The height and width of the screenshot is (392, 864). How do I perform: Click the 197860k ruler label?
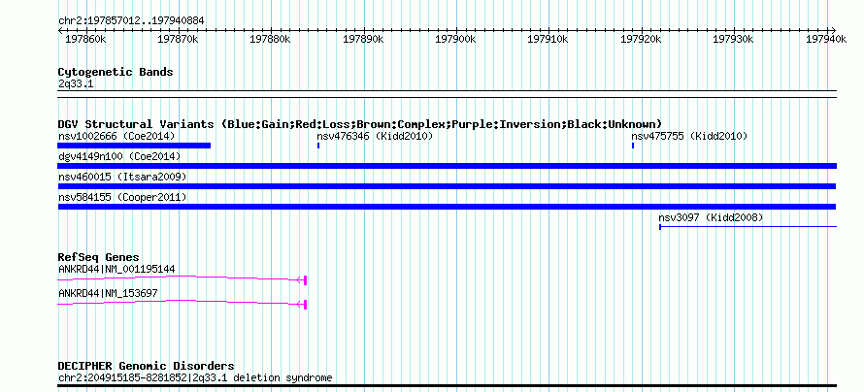85,39
